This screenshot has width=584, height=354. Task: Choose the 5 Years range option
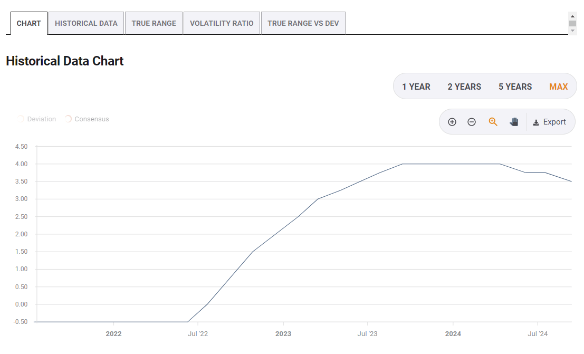(x=515, y=87)
